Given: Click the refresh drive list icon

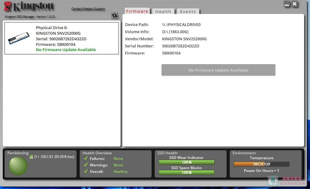Looking at the screenshot, I should tap(114, 15).
